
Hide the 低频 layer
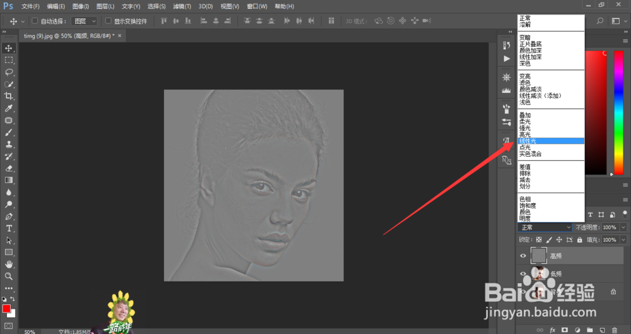[522, 273]
